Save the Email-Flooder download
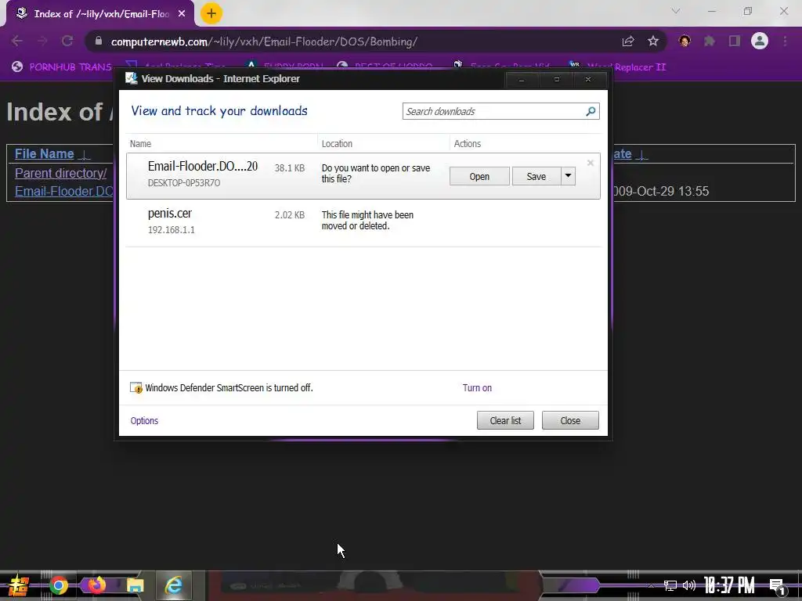This screenshot has height=601, width=802. pos(536,176)
